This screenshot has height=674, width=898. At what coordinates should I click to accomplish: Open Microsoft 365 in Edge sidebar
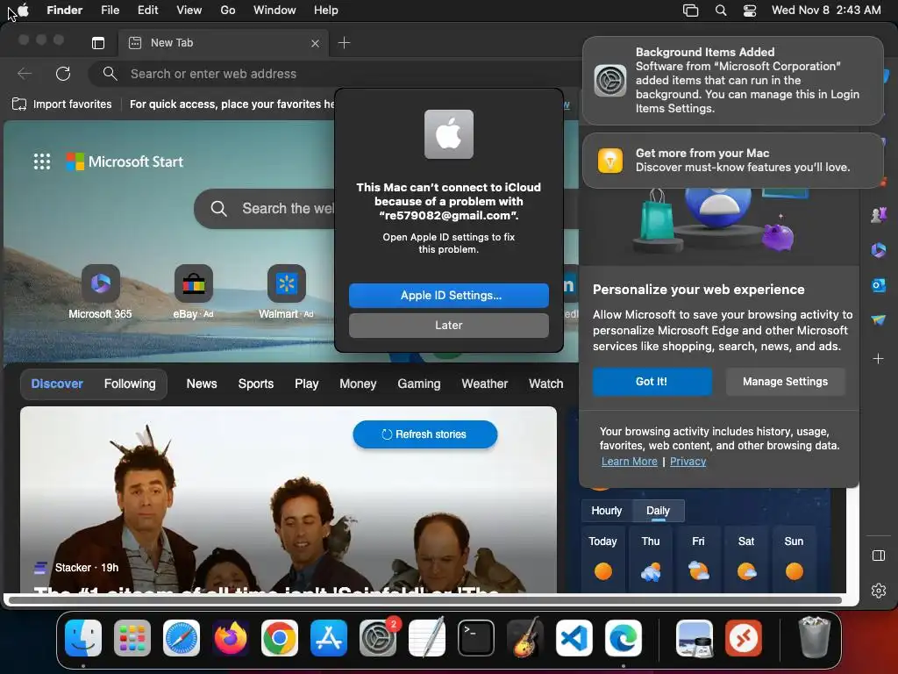pos(879,250)
